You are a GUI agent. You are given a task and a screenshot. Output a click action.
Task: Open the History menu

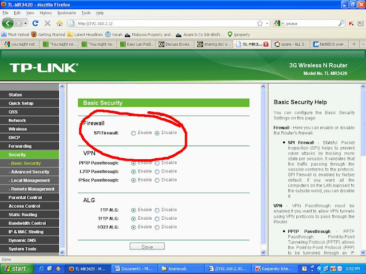pos(46,13)
